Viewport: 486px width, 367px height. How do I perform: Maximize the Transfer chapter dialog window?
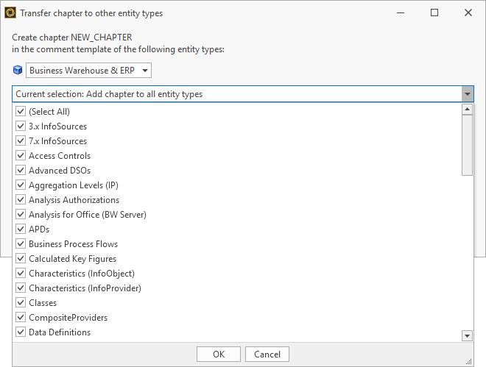[434, 13]
